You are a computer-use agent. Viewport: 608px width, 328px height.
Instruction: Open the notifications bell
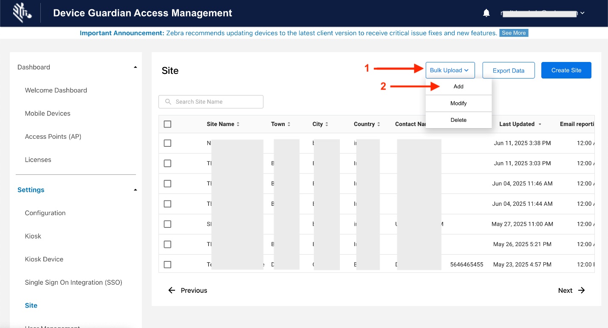[486, 13]
